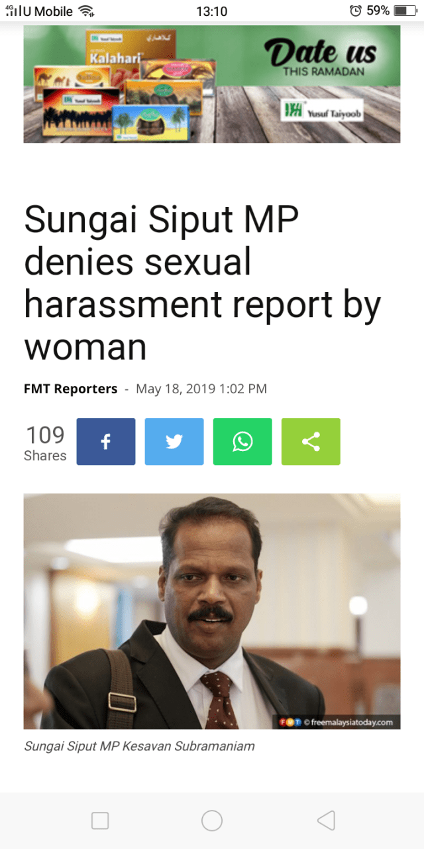Click the Sungai Siput MP headline
Viewport: 424px width, 849px height.
click(x=202, y=283)
